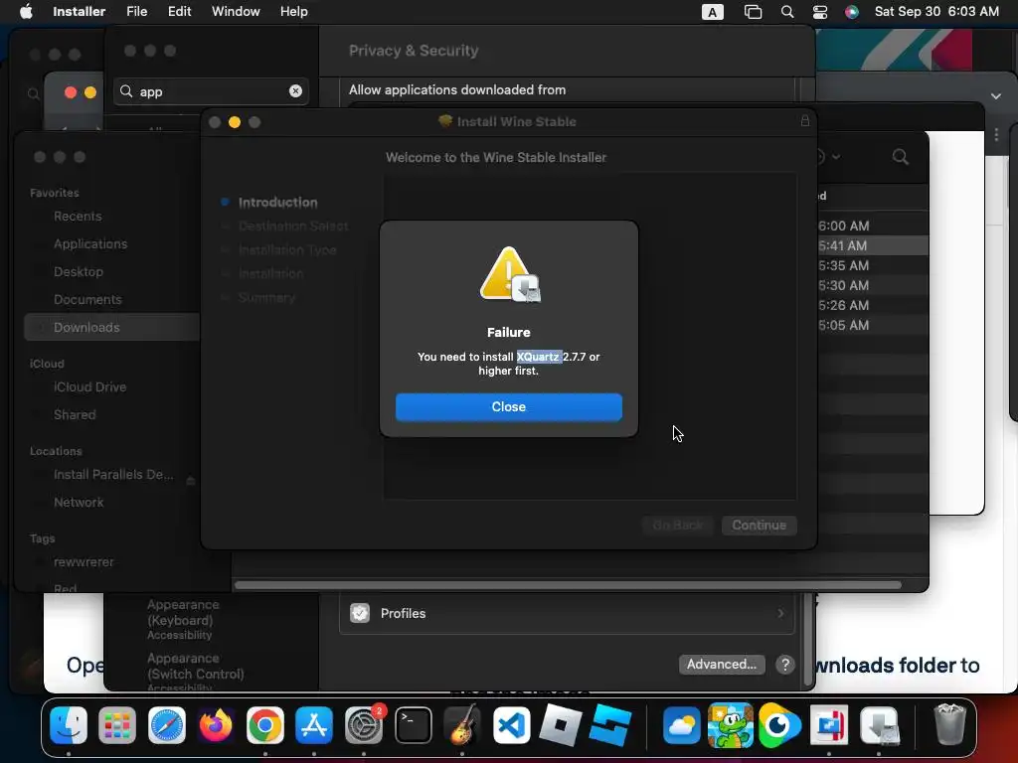Open the input source menu bar icon
This screenshot has height=763, width=1018.
[712, 12]
